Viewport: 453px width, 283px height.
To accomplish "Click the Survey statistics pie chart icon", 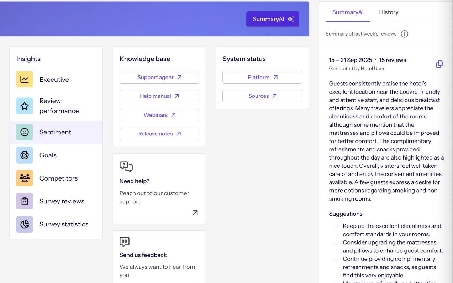I will coord(25,224).
